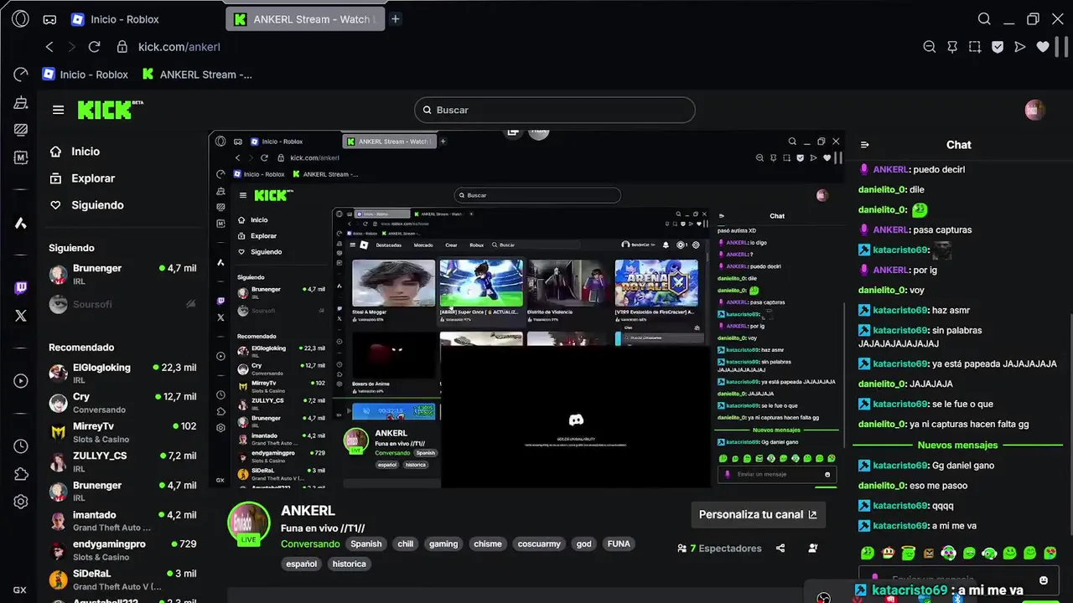
Task: Open the player icon in sidebar
Action: [x=21, y=380]
